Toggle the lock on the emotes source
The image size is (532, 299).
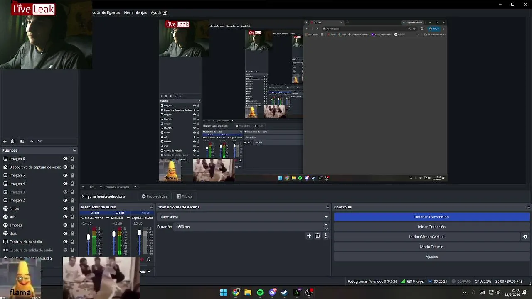coord(72,225)
